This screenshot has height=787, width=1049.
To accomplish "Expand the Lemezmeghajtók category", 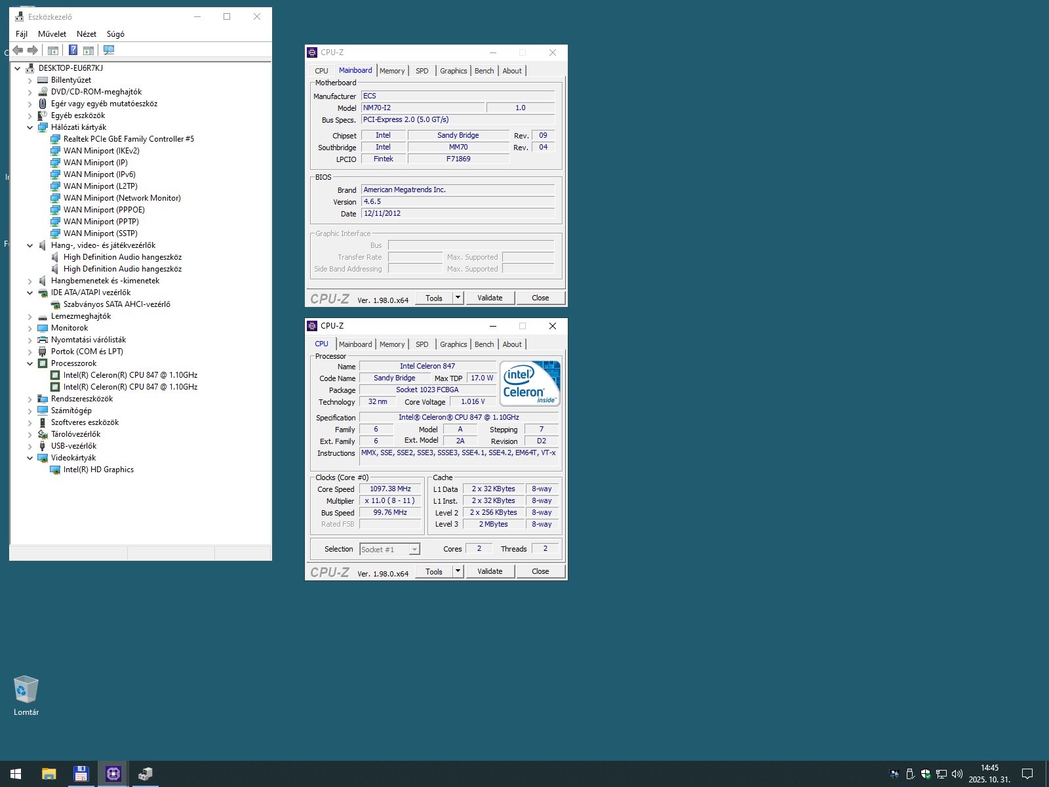I will tap(30, 316).
